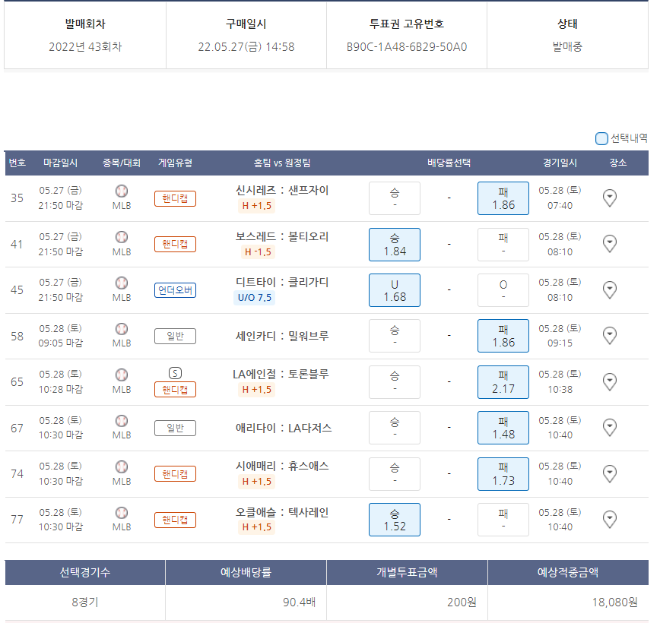This screenshot has height=623, width=660.
Task: Click the MLB baseball icon in row 41
Action: click(x=122, y=237)
